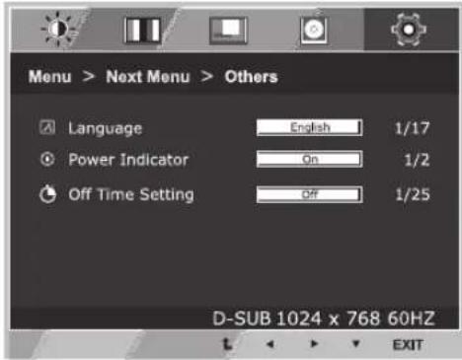Click the Language row icon
462x360 pixels.
coord(47,127)
